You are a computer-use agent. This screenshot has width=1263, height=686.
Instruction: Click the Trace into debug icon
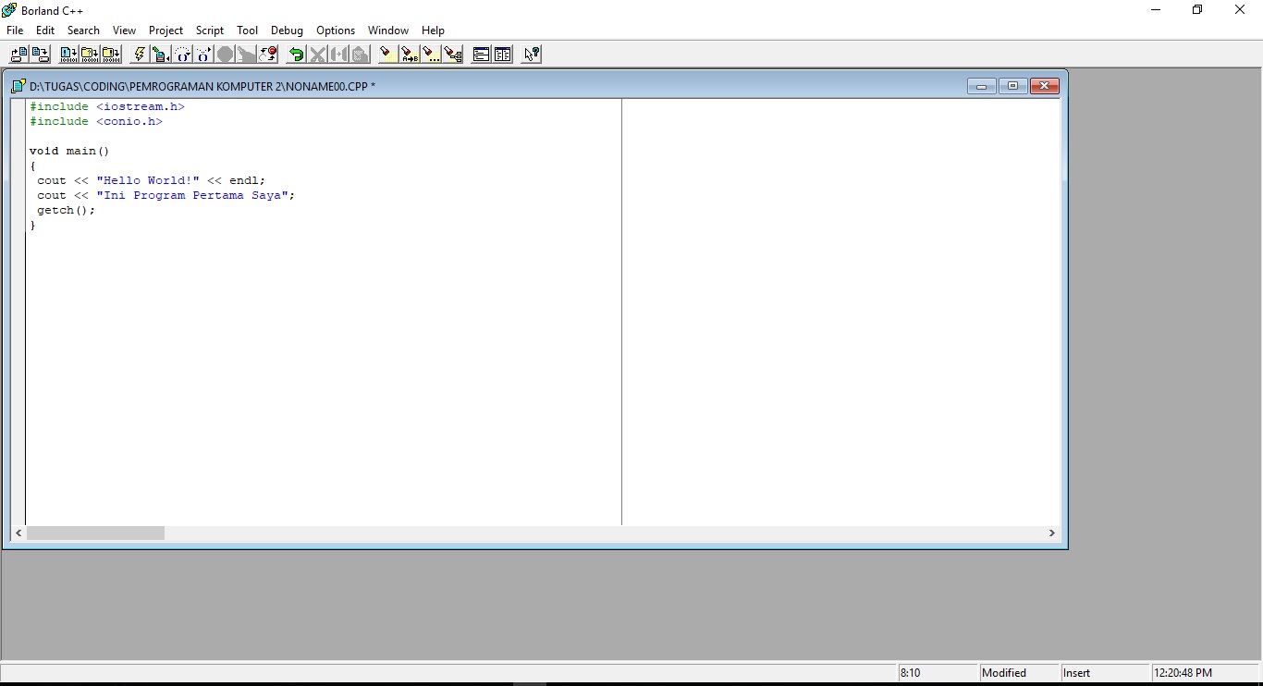202,54
